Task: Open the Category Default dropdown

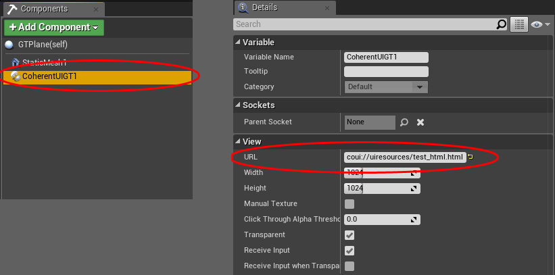Action: (386, 86)
